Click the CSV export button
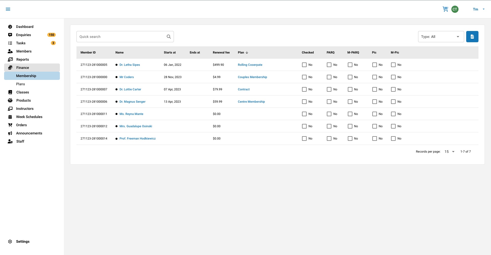 472,37
